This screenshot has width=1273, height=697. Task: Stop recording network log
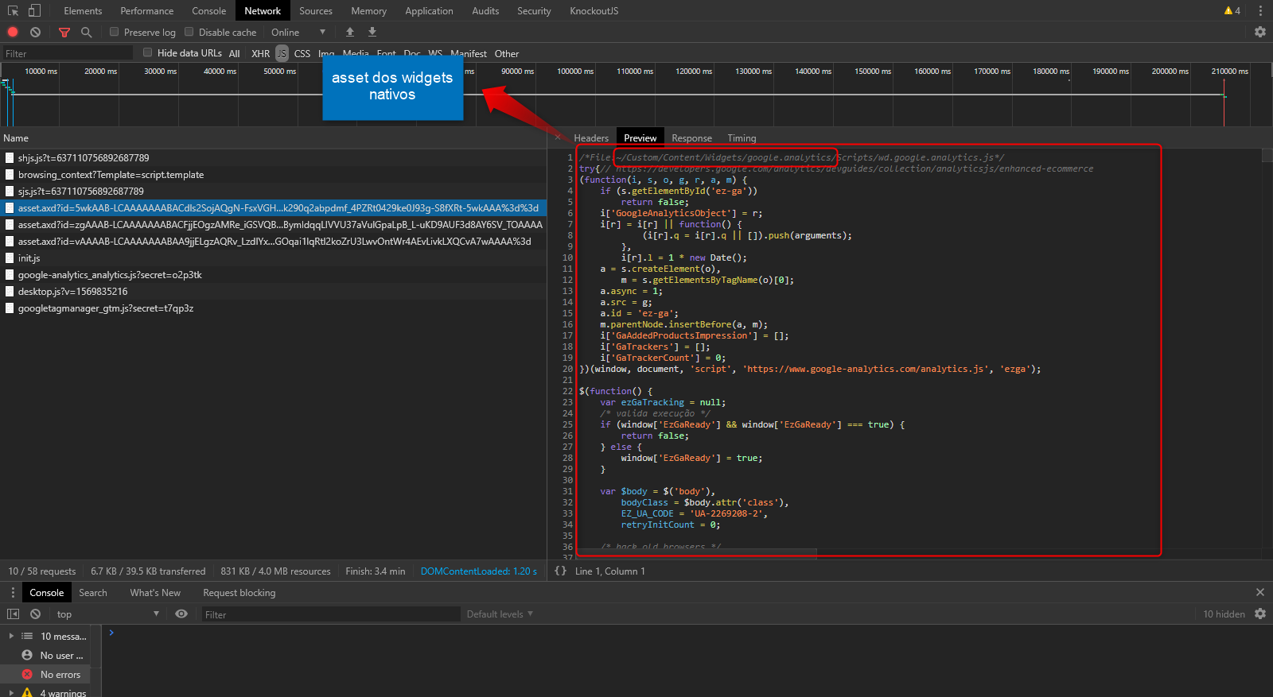coord(13,33)
